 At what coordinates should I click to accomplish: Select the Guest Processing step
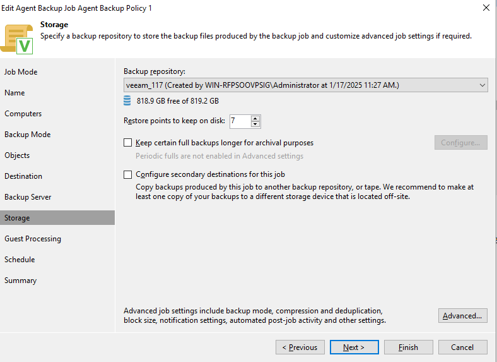pyautogui.click(x=33, y=239)
